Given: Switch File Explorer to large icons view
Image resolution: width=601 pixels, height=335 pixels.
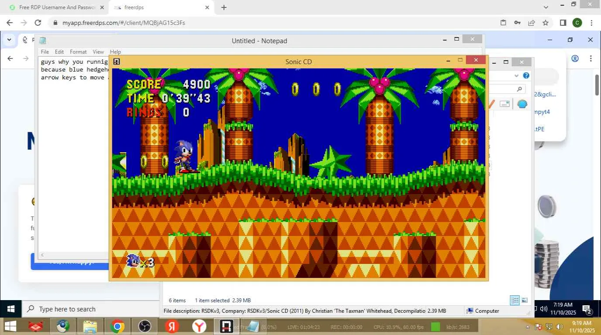Looking at the screenshot, I should point(525,300).
